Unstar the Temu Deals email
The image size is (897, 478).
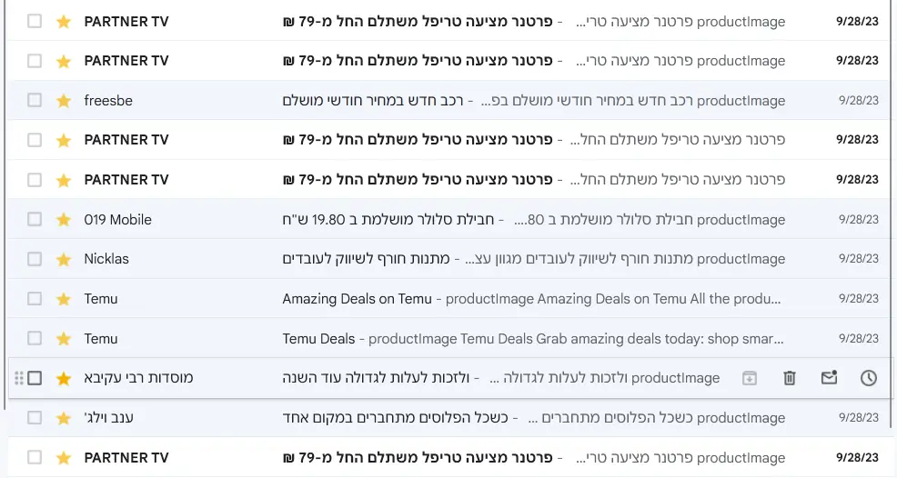coord(64,338)
